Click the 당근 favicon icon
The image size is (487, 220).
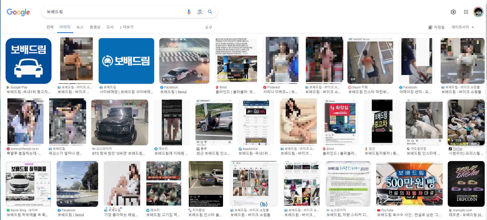366,149
